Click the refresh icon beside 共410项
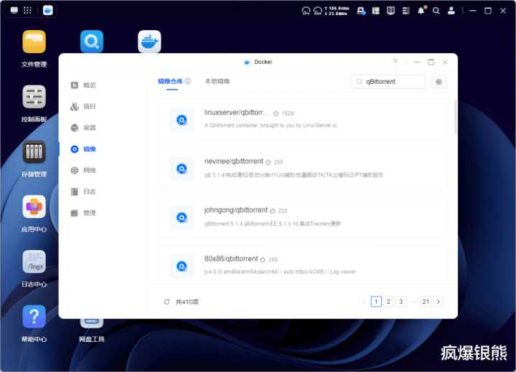Screen dimensions: 516x372 [167, 302]
